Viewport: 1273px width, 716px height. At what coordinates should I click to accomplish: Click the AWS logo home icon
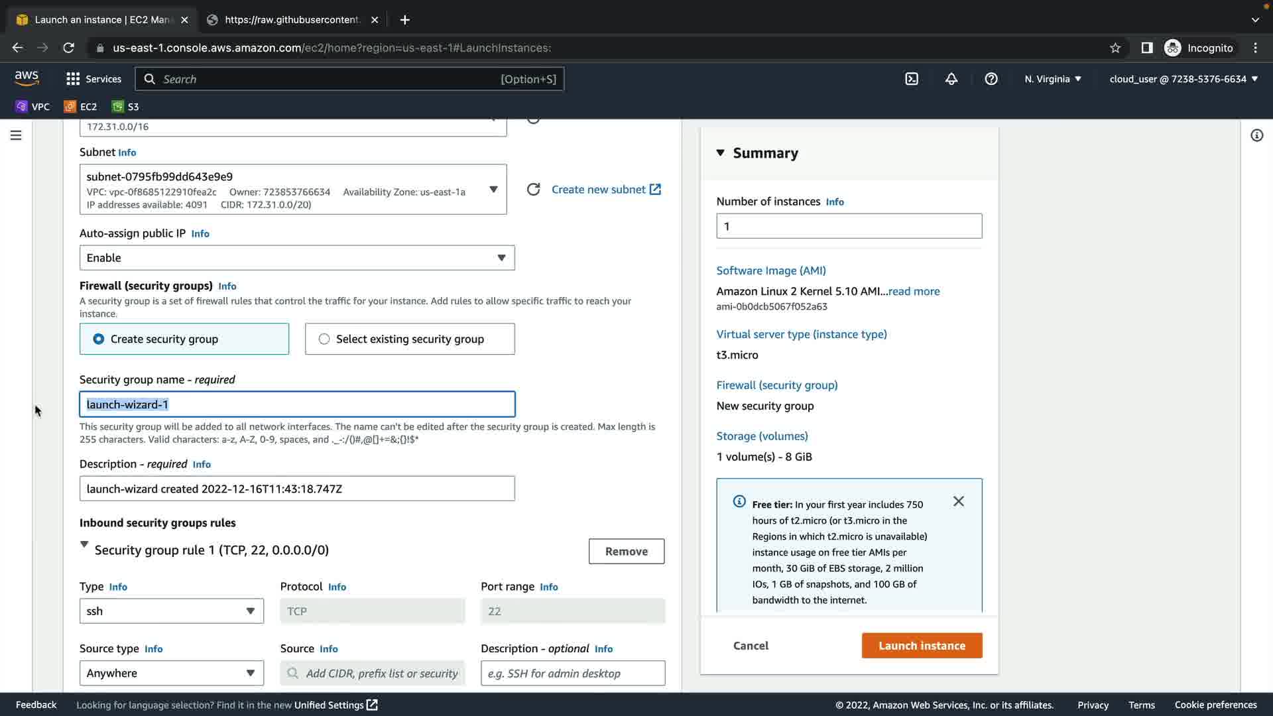pos(27,78)
